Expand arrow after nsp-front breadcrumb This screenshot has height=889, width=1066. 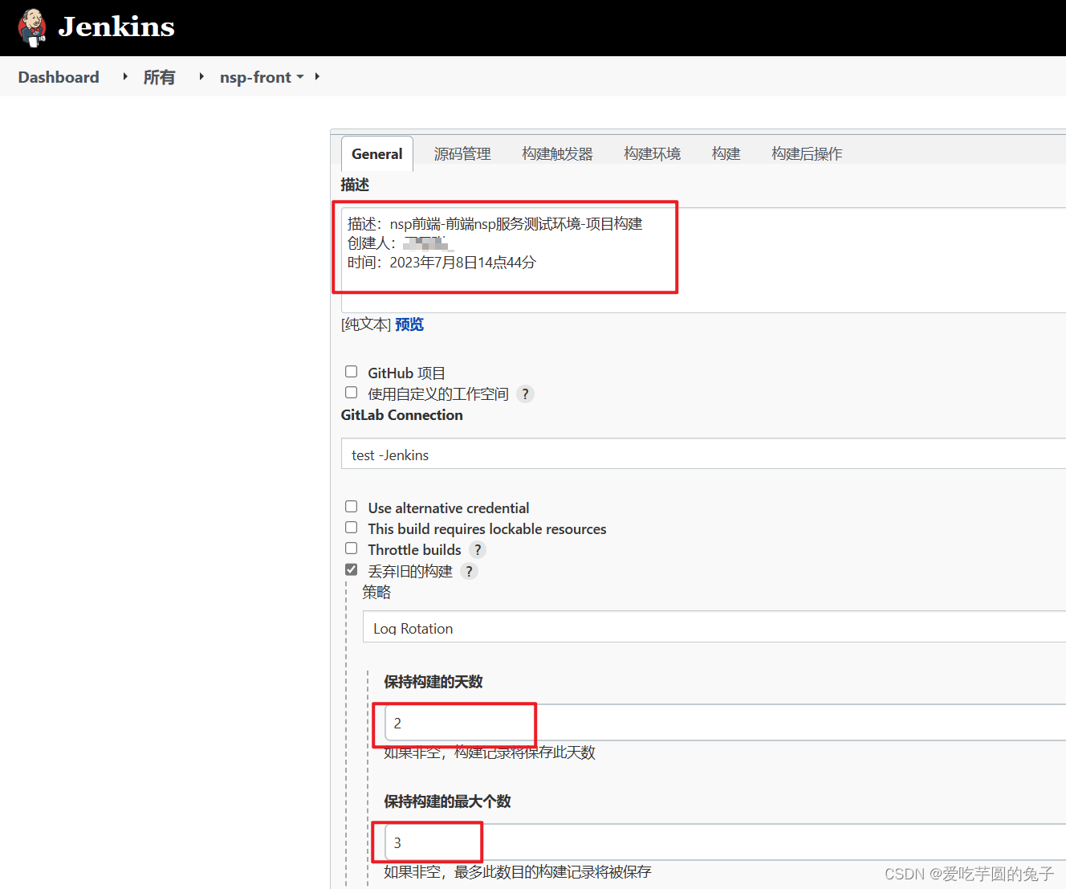pos(317,76)
